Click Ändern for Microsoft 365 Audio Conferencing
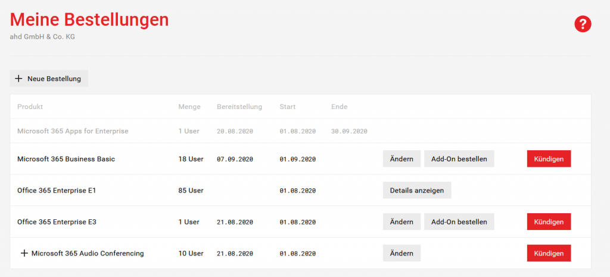Screen dimensions: 610x277 [x=402, y=253]
